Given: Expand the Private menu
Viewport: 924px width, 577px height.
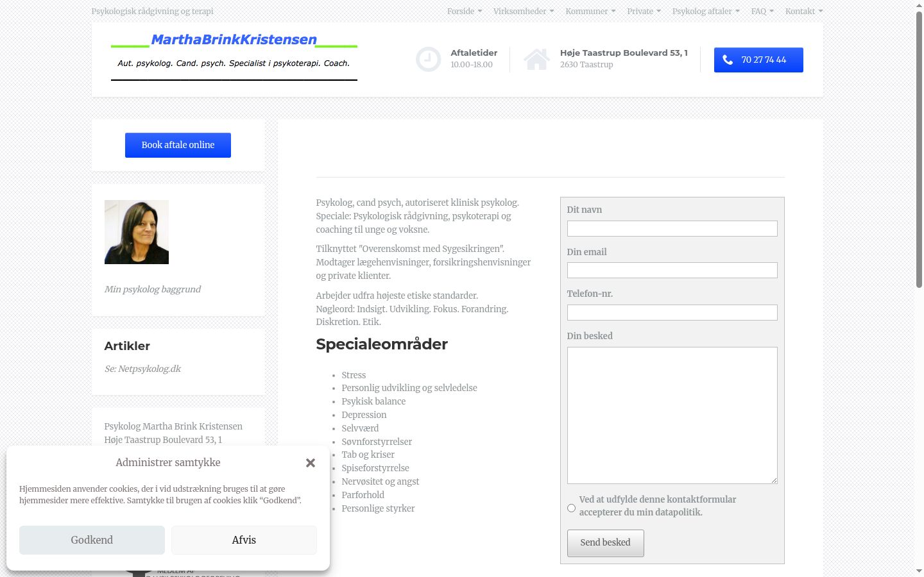Looking at the screenshot, I should click(x=644, y=11).
